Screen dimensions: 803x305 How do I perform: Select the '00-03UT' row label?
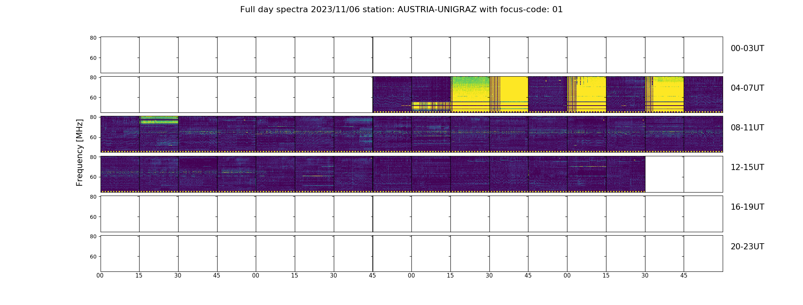pyautogui.click(x=747, y=48)
